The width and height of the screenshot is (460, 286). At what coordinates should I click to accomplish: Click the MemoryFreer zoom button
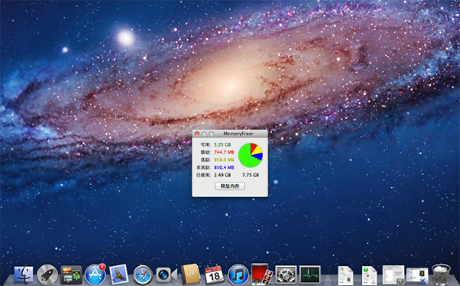212,133
